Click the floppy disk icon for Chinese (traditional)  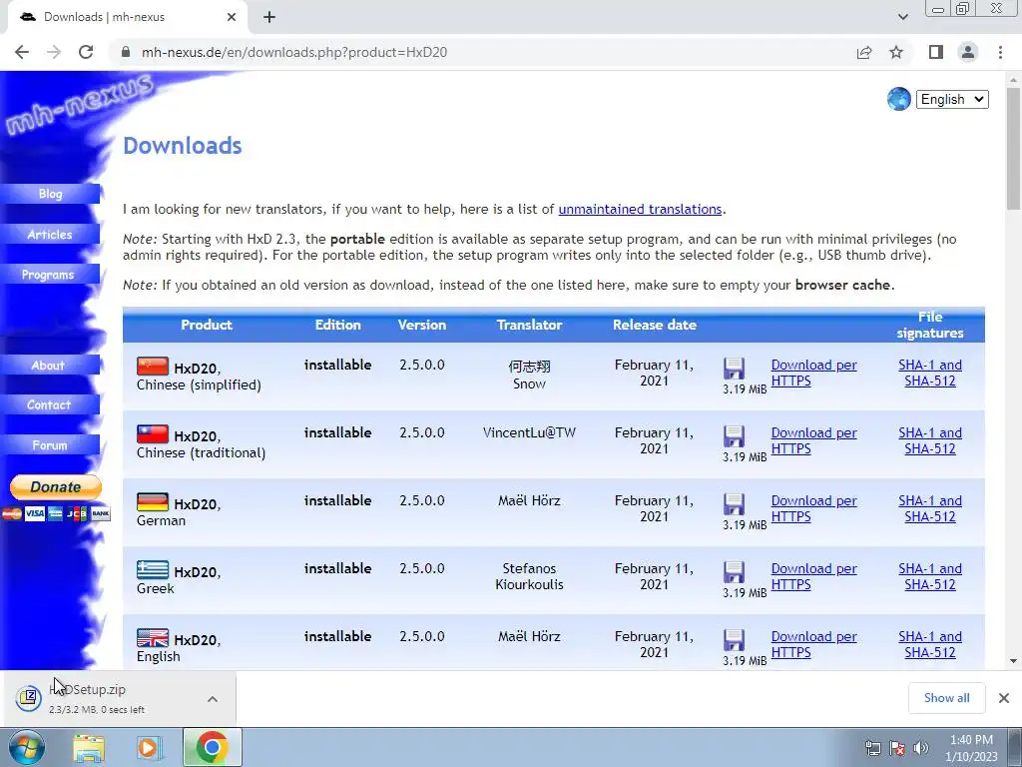pos(734,436)
